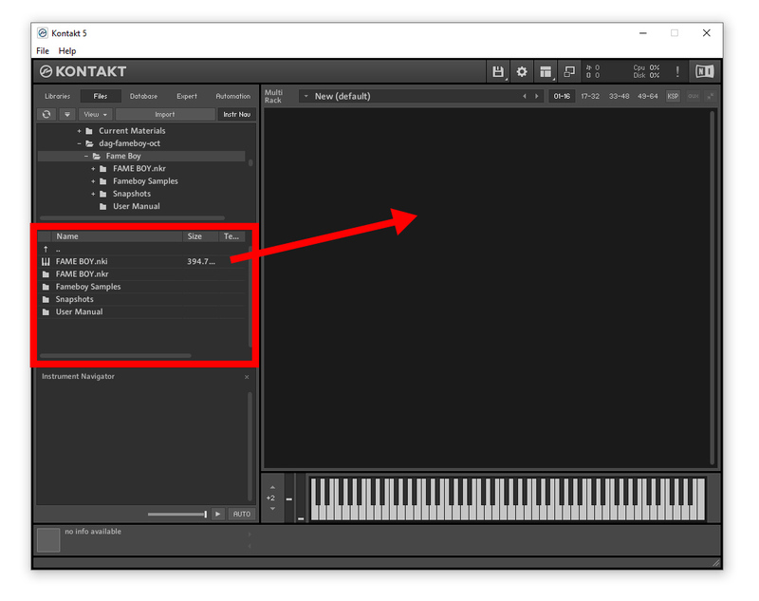The image size is (759, 601).
Task: Switch to the Automation tab
Action: (x=232, y=97)
